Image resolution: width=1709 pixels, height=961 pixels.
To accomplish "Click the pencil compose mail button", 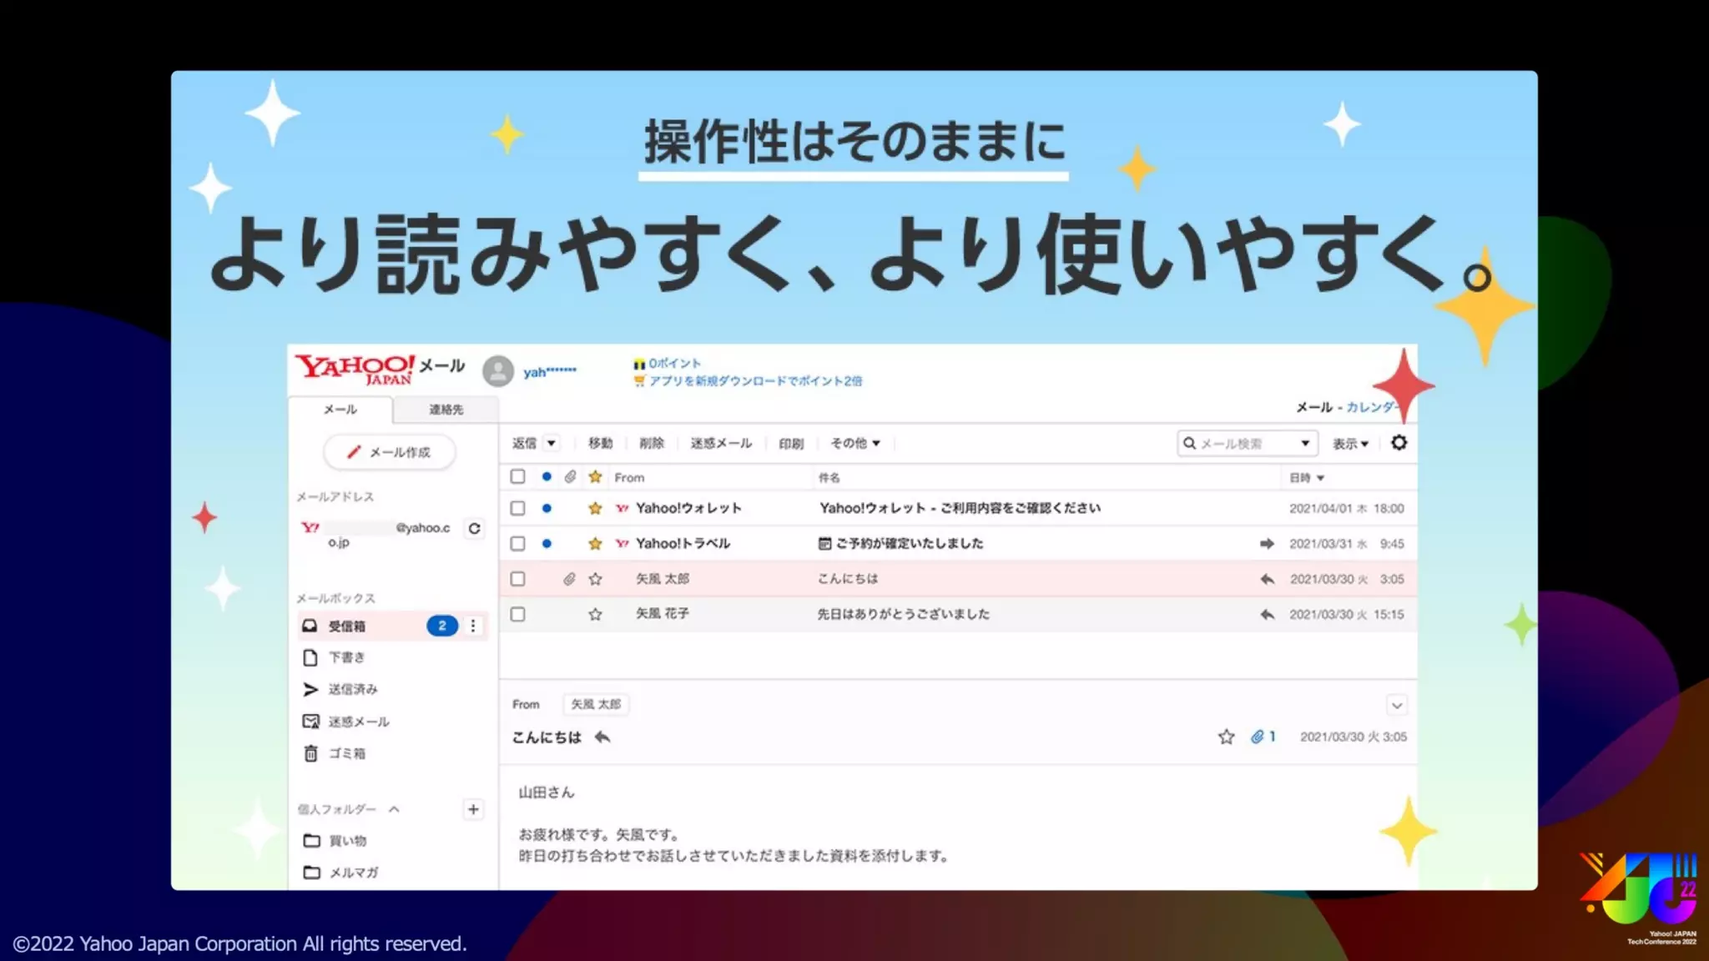I will 389,452.
